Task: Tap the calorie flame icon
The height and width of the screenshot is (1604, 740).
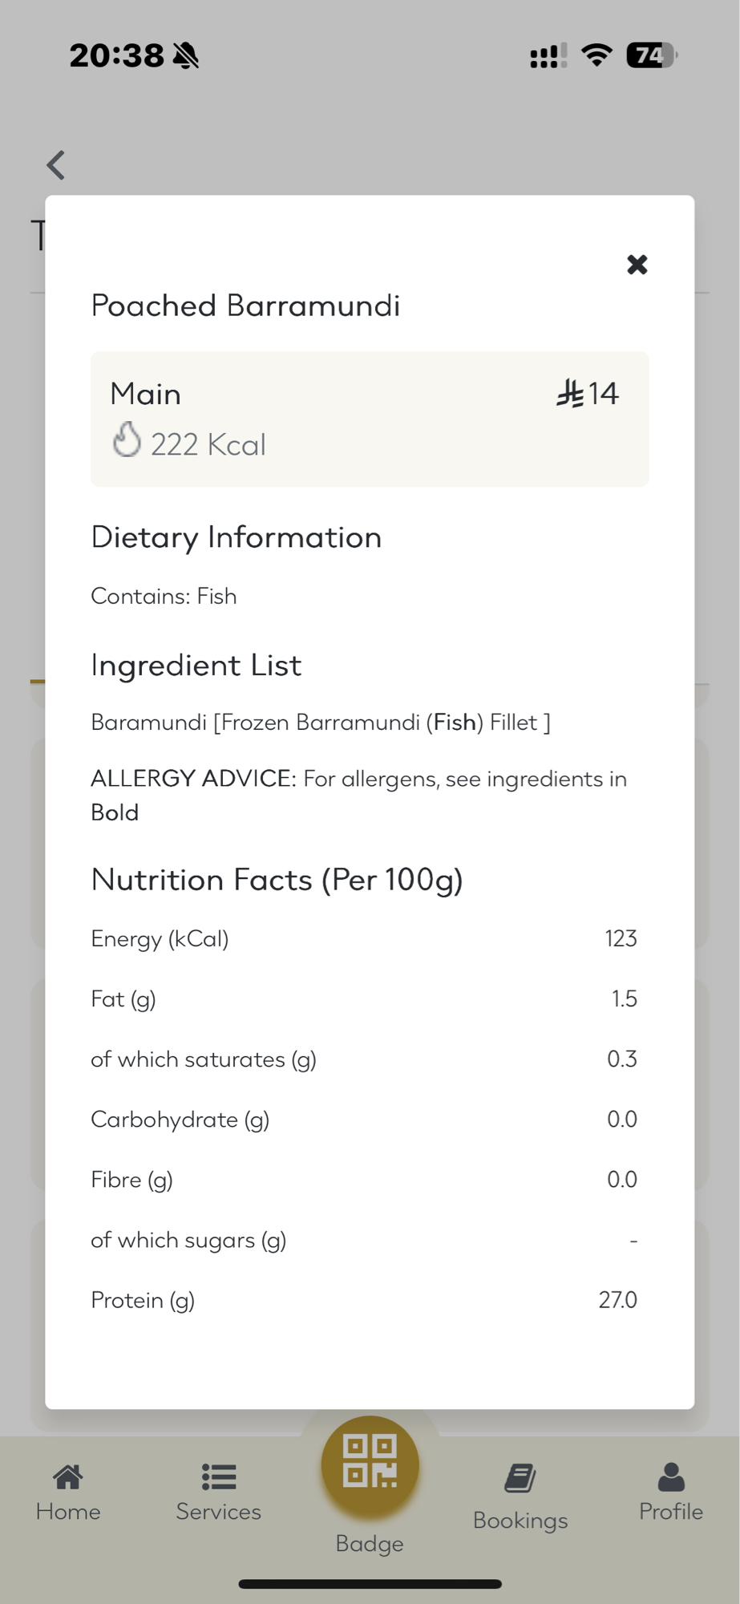Action: point(127,439)
